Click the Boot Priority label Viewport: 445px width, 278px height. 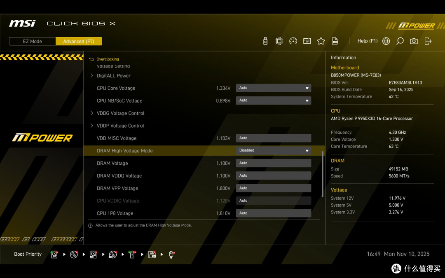[x=28, y=254]
